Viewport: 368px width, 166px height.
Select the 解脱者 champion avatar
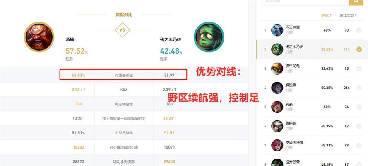pyautogui.click(x=277, y=88)
